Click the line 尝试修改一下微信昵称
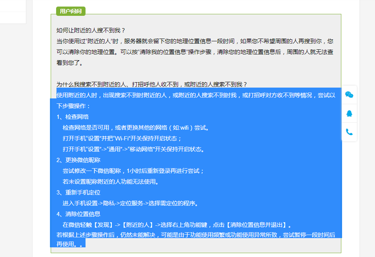Viewport: 375px width, 257px height. click(133, 171)
